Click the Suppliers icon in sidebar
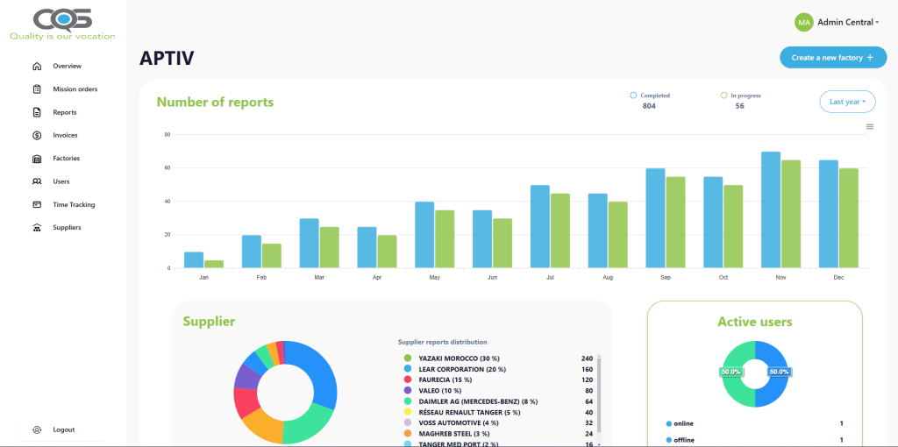This screenshot has height=447, width=898. click(37, 228)
